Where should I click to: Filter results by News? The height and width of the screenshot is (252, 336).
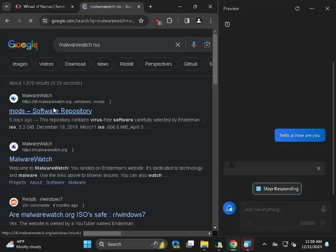tap(103, 64)
